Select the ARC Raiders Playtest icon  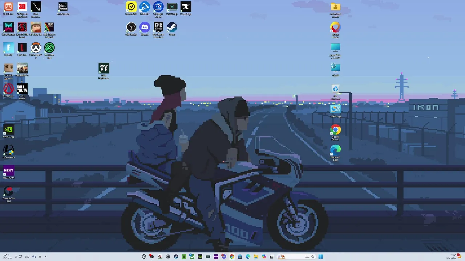pos(49,30)
